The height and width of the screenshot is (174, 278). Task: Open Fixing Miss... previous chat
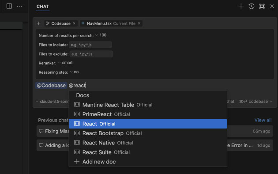[155, 131]
